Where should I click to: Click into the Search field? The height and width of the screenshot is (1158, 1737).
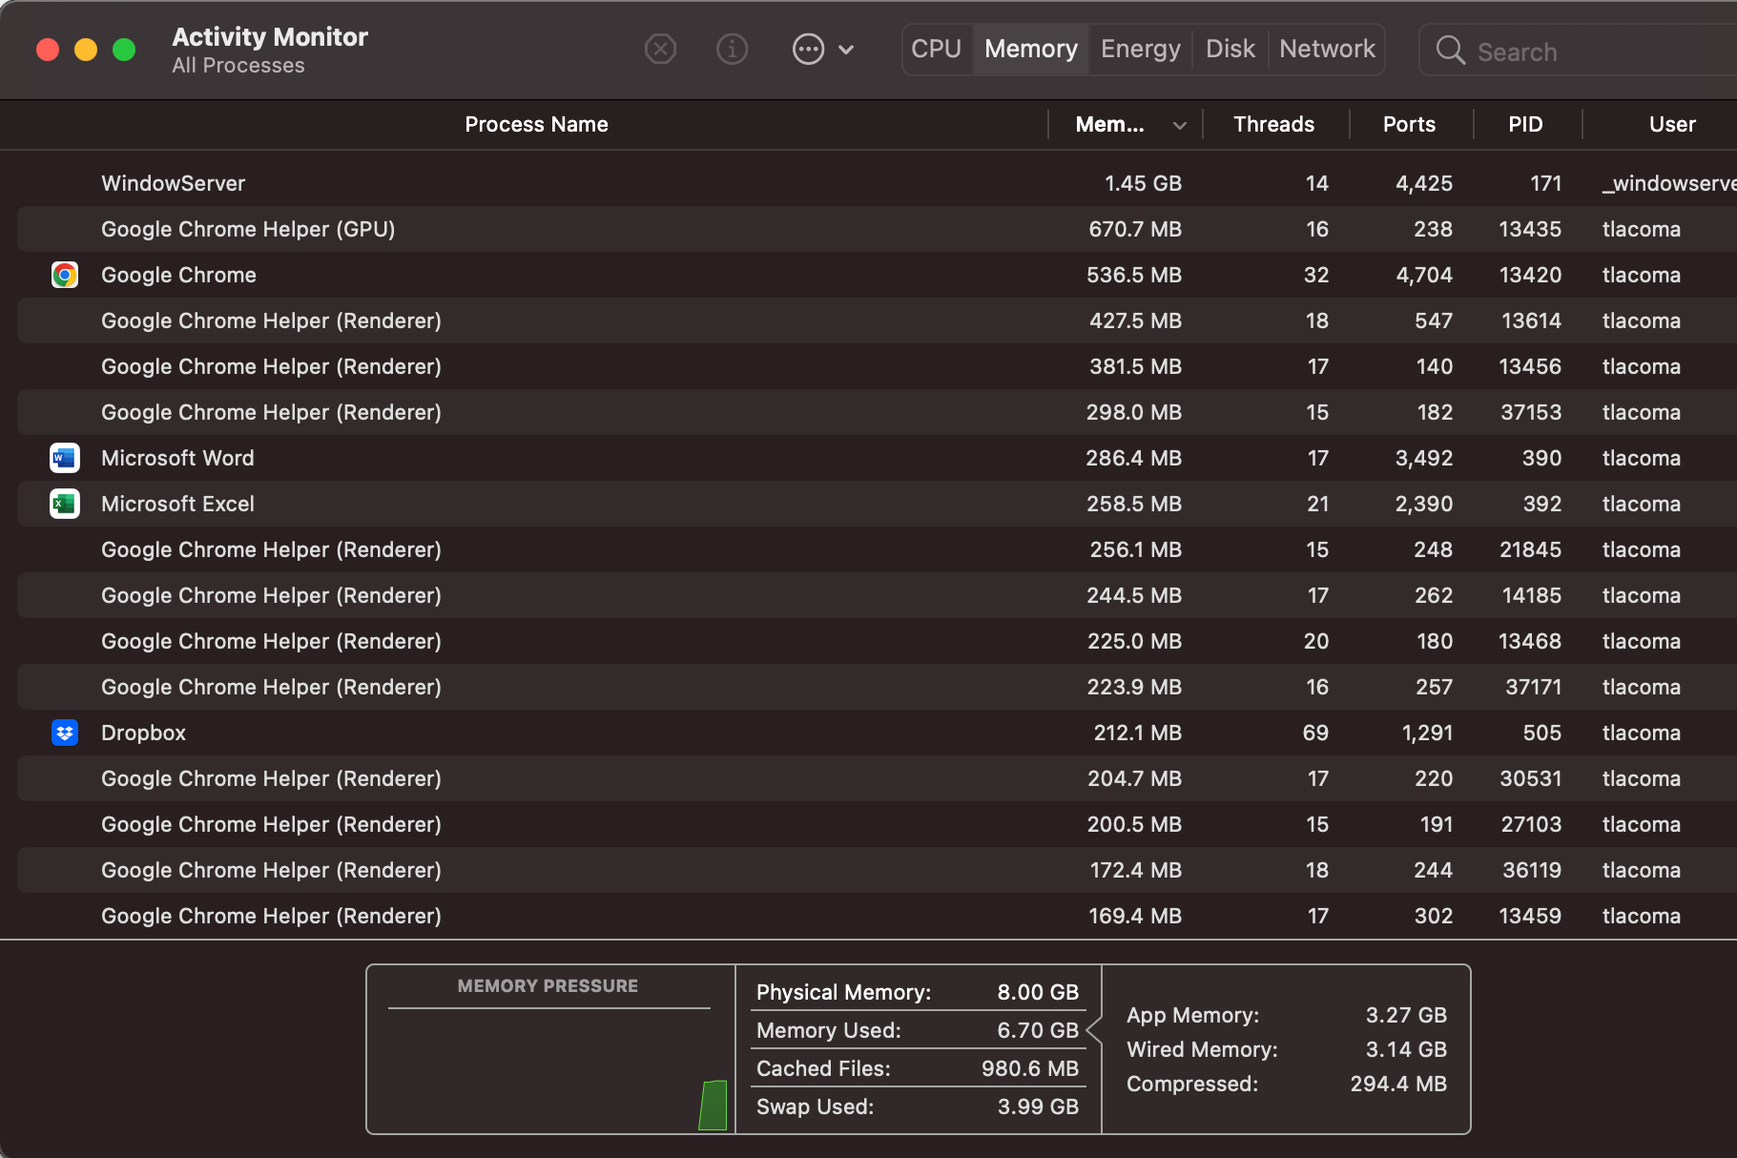pos(1579,51)
